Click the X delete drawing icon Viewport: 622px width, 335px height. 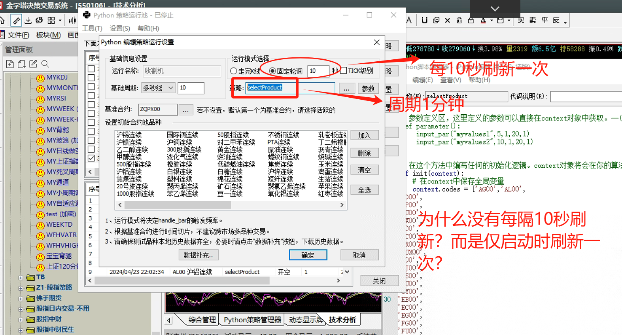tap(448, 20)
